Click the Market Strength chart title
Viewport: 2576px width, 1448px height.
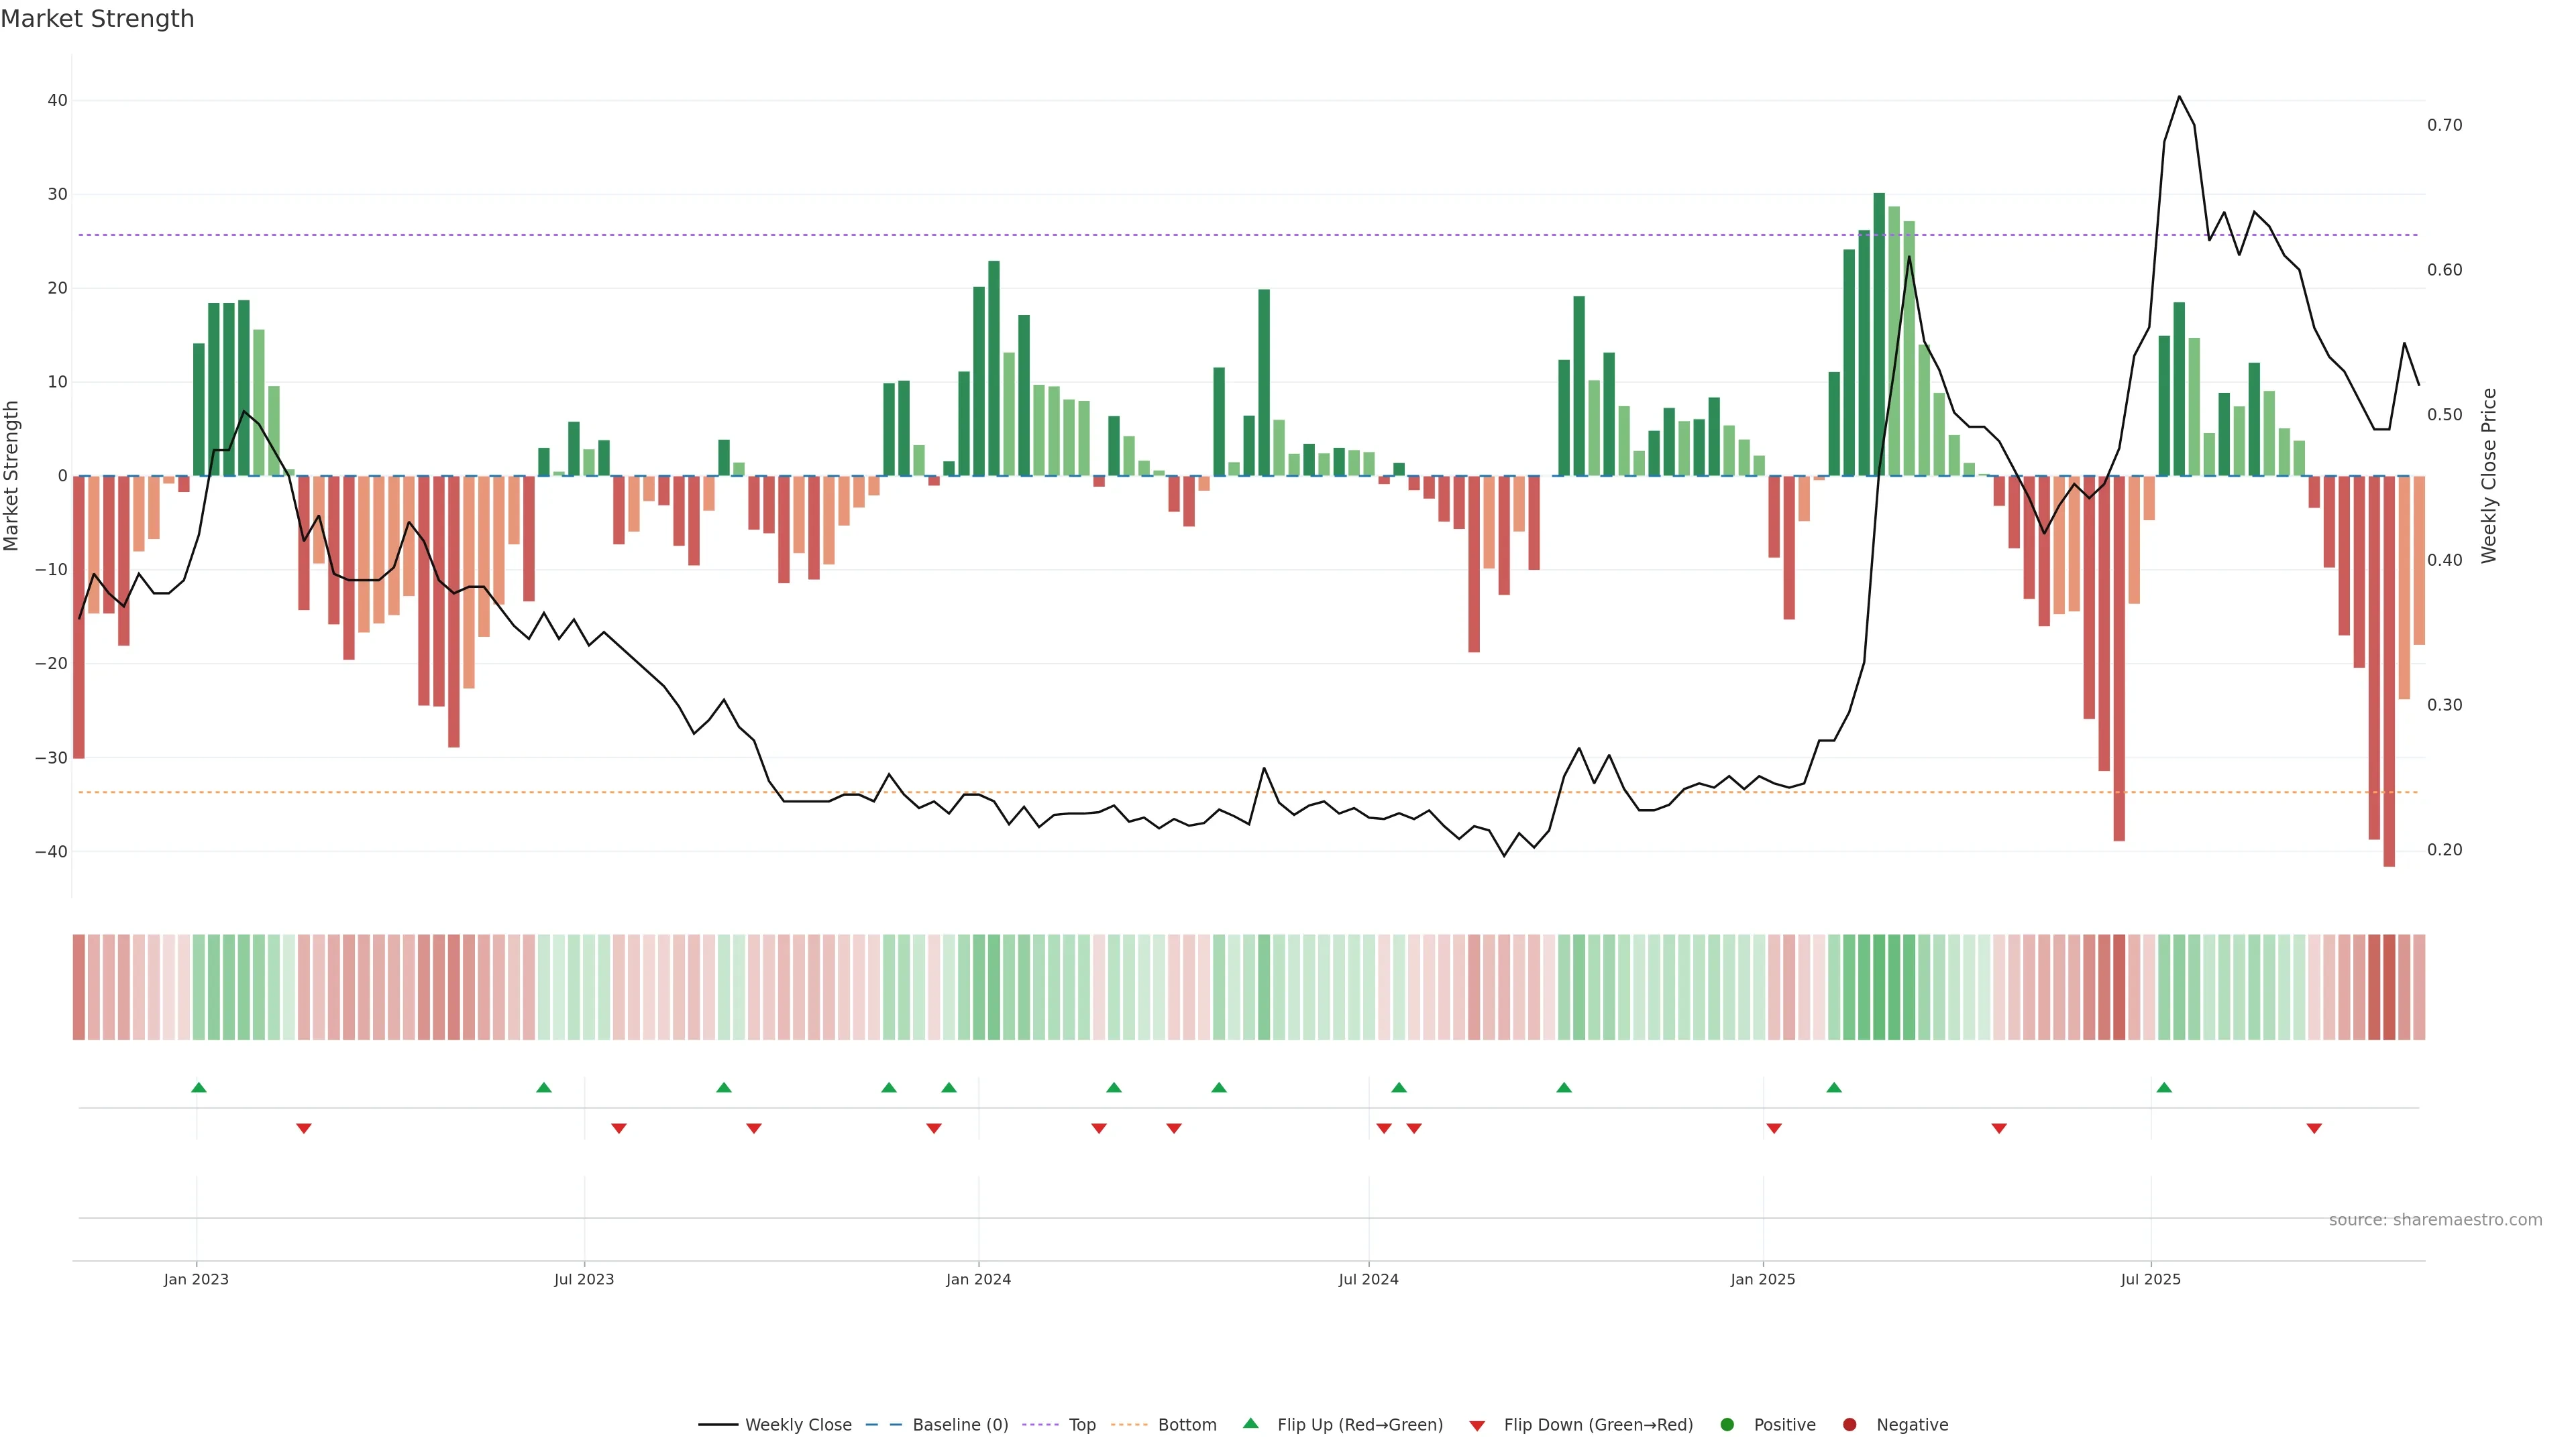pos(97,19)
